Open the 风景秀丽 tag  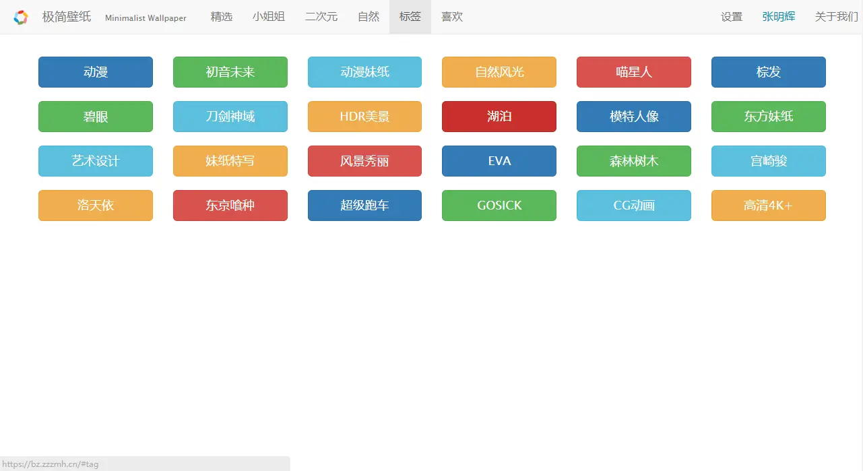(364, 161)
